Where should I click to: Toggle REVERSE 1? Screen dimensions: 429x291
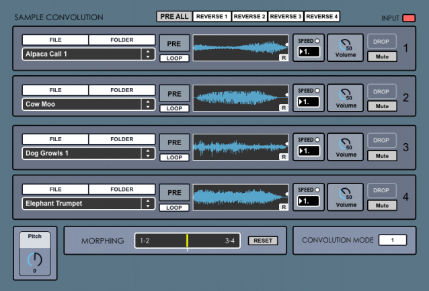(212, 16)
